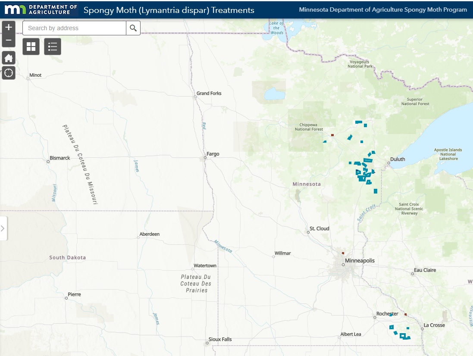Screen dimensions: 473x356
Task: Click the Superior National Forest label
Action: click(415, 102)
